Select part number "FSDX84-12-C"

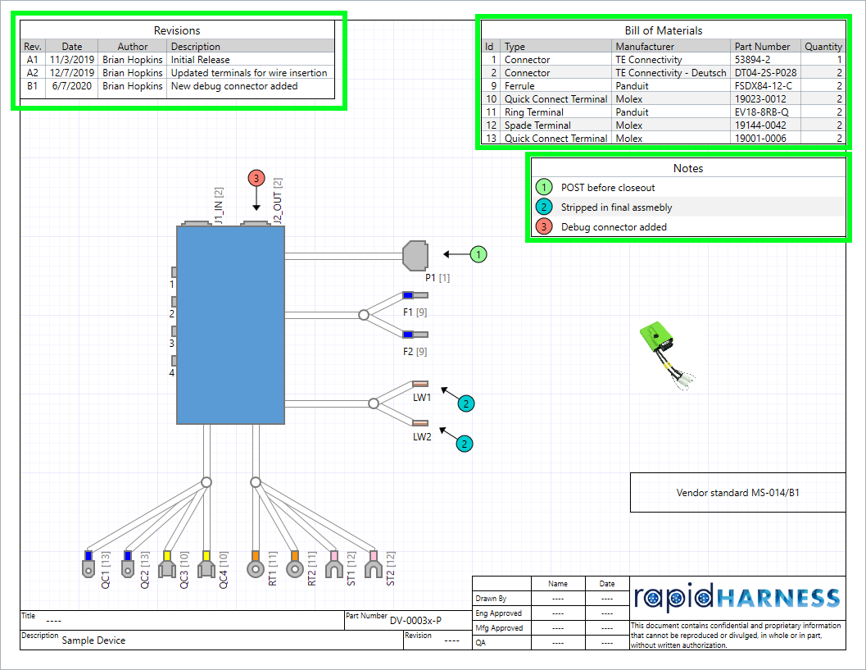(x=764, y=86)
